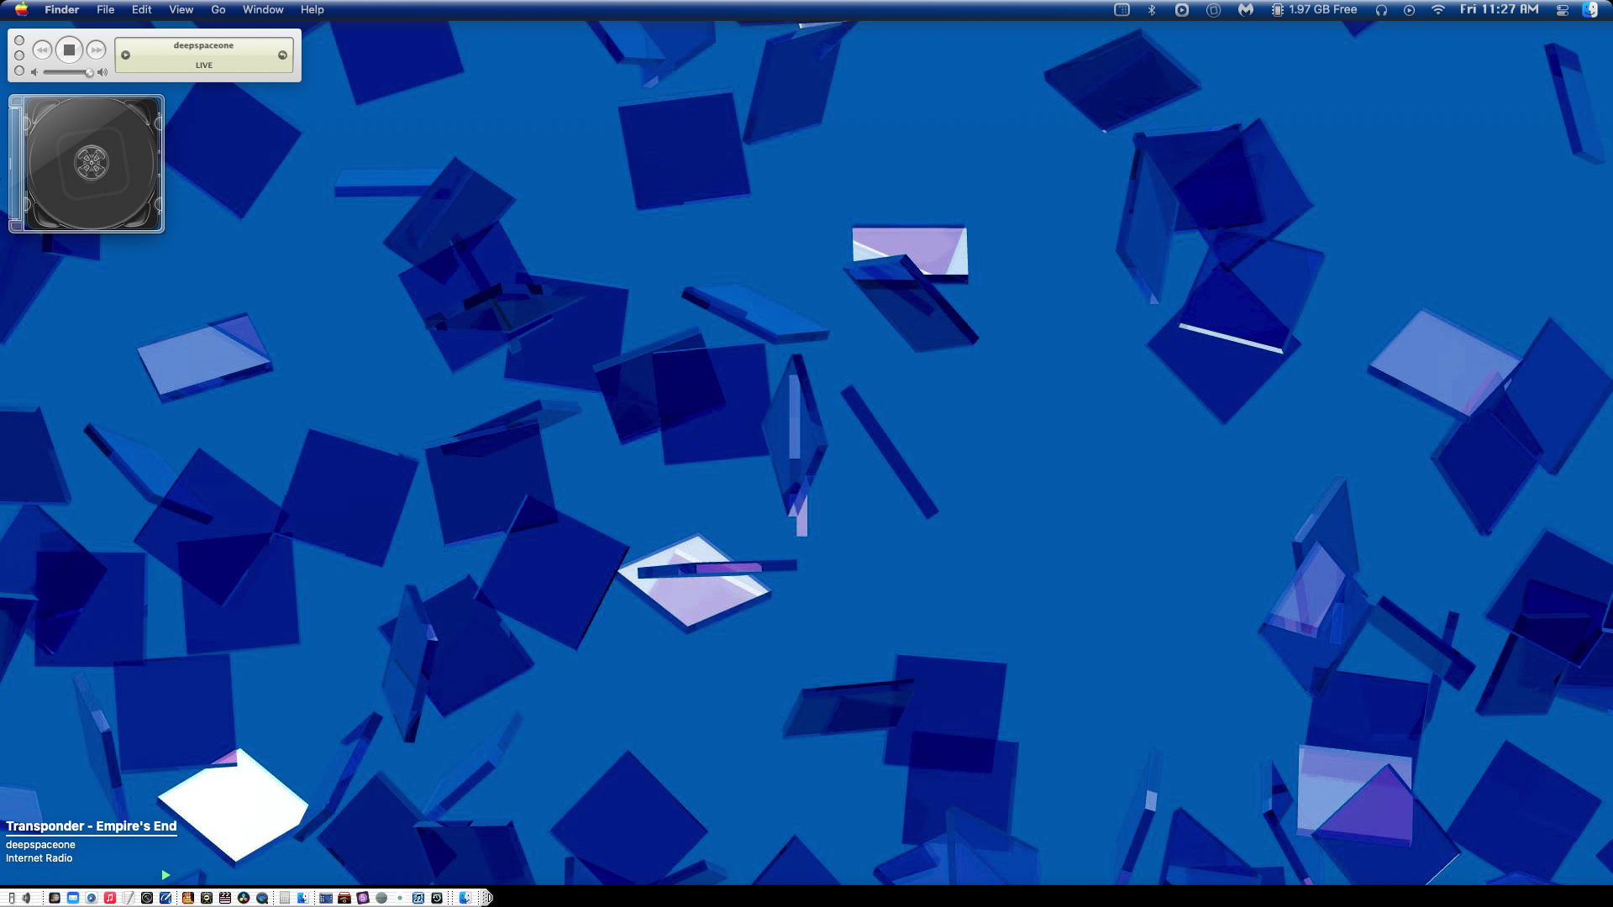This screenshot has width=1613, height=907.
Task: Click the rounded-square play menu bar icon
Action: click(1182, 10)
